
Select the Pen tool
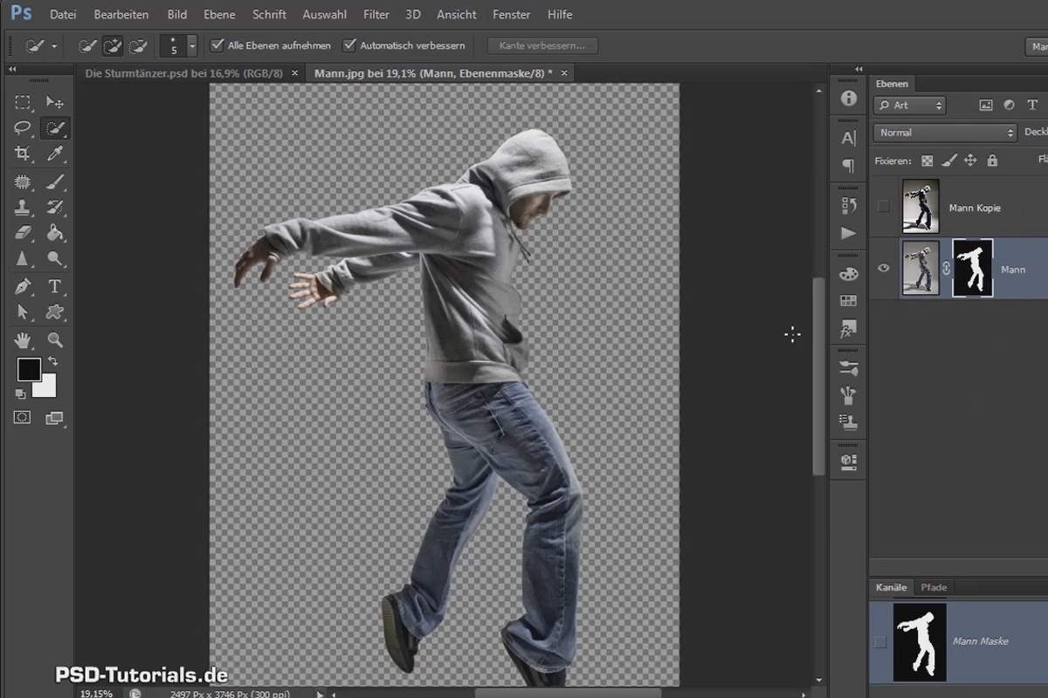click(x=23, y=286)
